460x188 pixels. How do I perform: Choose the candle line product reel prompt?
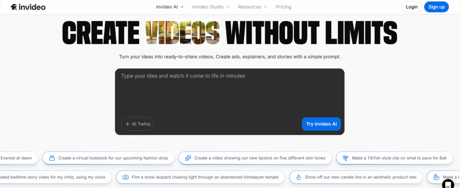356,177
